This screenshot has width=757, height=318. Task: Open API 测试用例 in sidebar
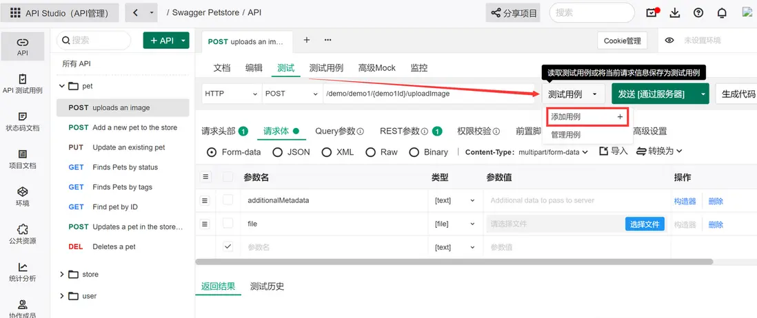(23, 84)
